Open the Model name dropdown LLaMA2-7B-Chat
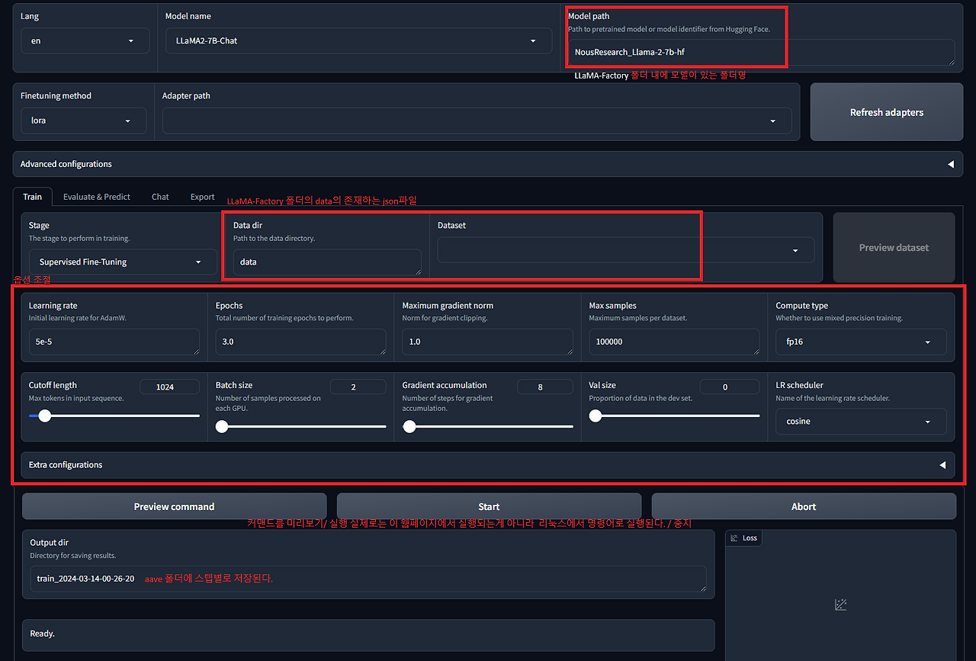Viewport: 976px width, 661px height. [358, 40]
